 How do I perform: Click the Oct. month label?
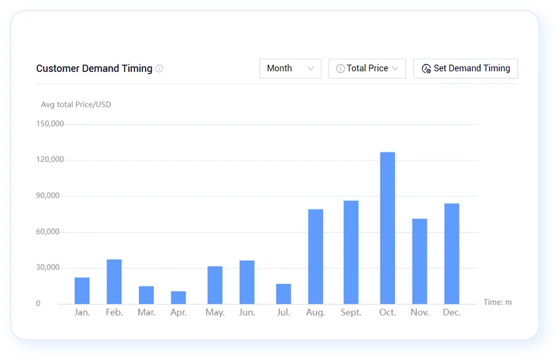(388, 312)
